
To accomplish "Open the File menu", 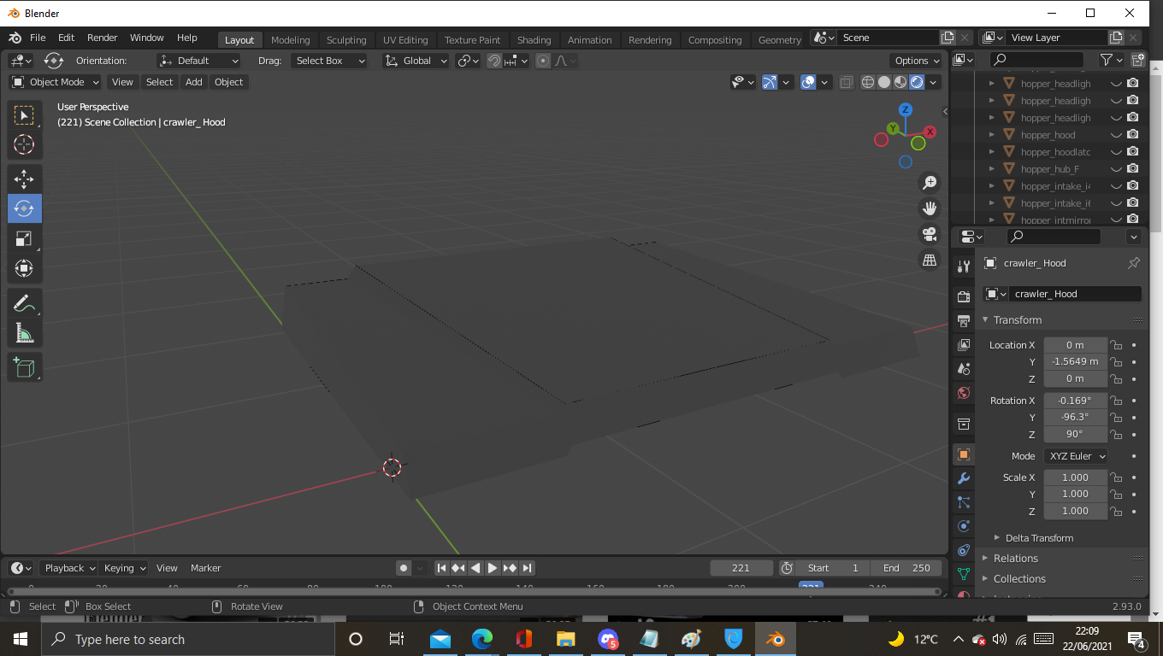I will point(38,38).
